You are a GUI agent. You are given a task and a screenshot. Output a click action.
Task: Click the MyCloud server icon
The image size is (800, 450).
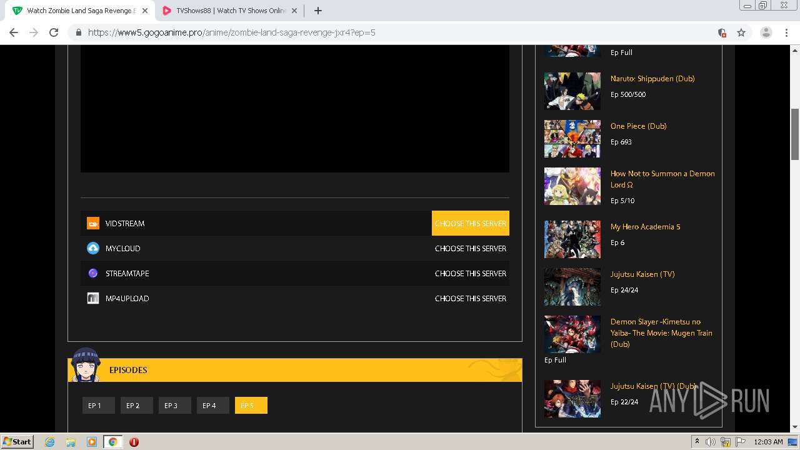(x=93, y=248)
